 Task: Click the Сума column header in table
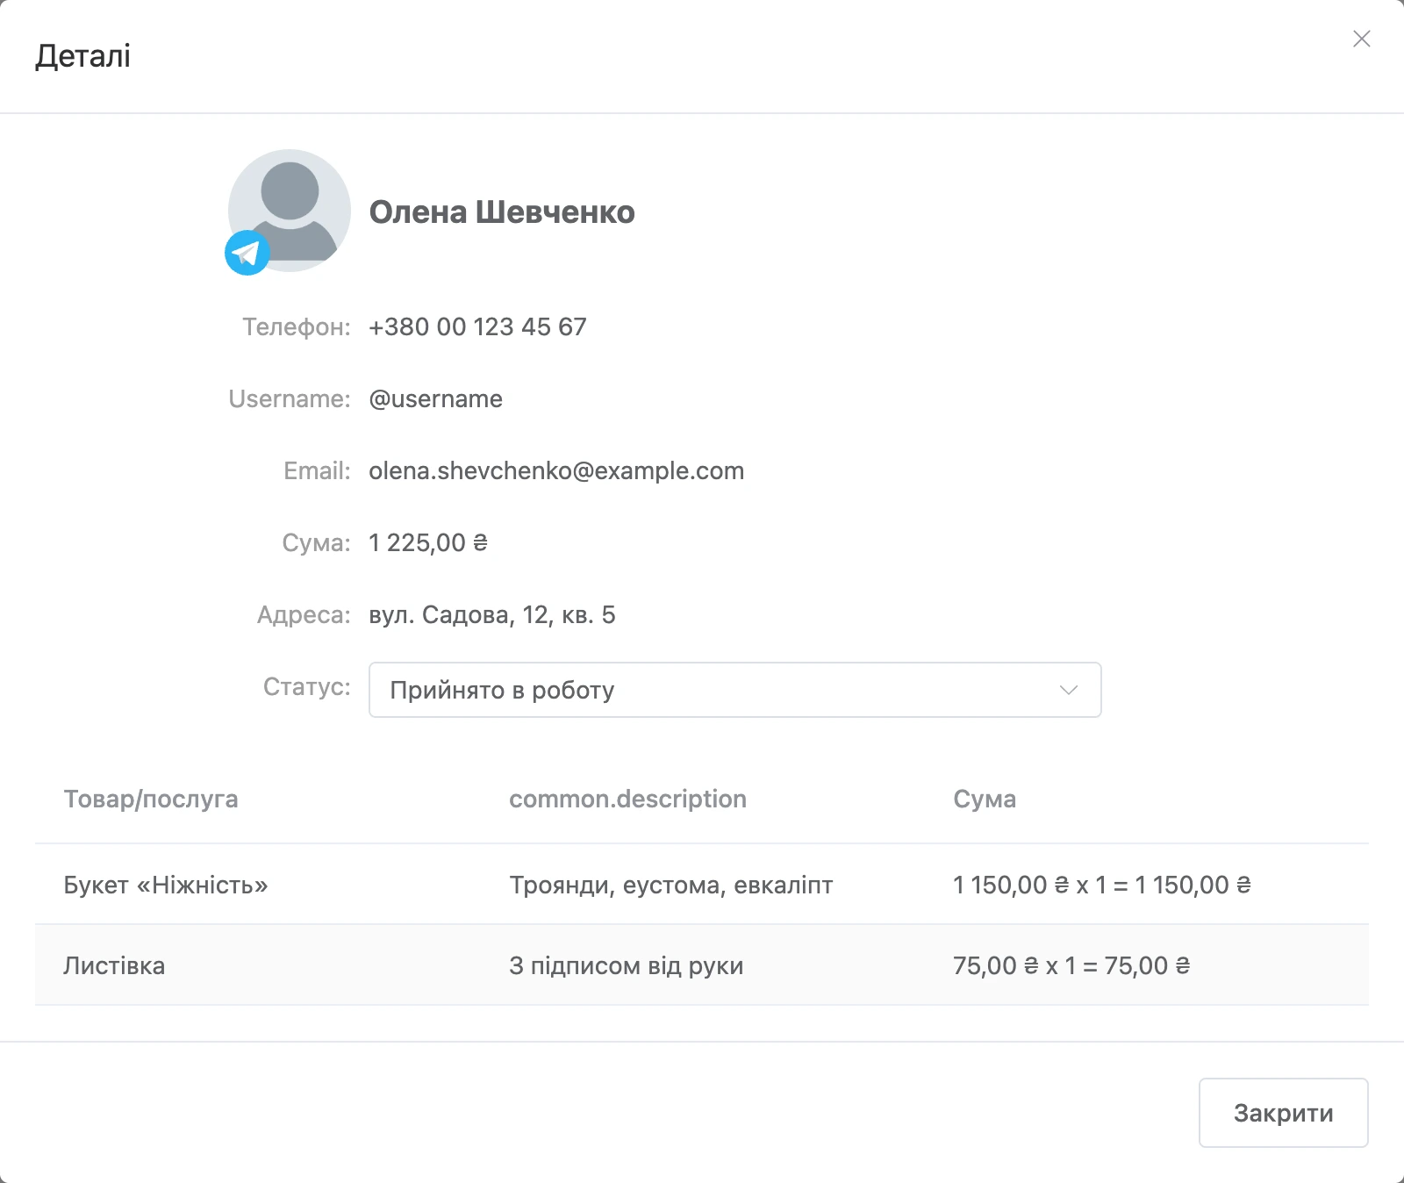pos(985,799)
